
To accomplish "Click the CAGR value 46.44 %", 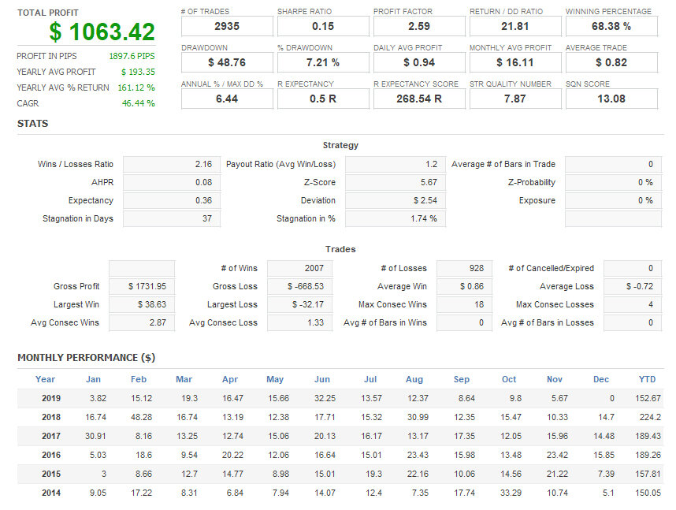I will [x=139, y=103].
